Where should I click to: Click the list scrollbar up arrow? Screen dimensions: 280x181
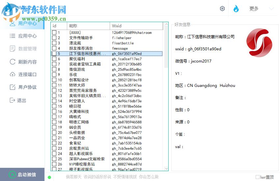(166, 24)
